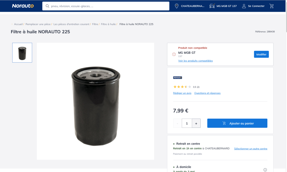Click the Norauto logo in header
287x172 pixels.
pos(23,6)
